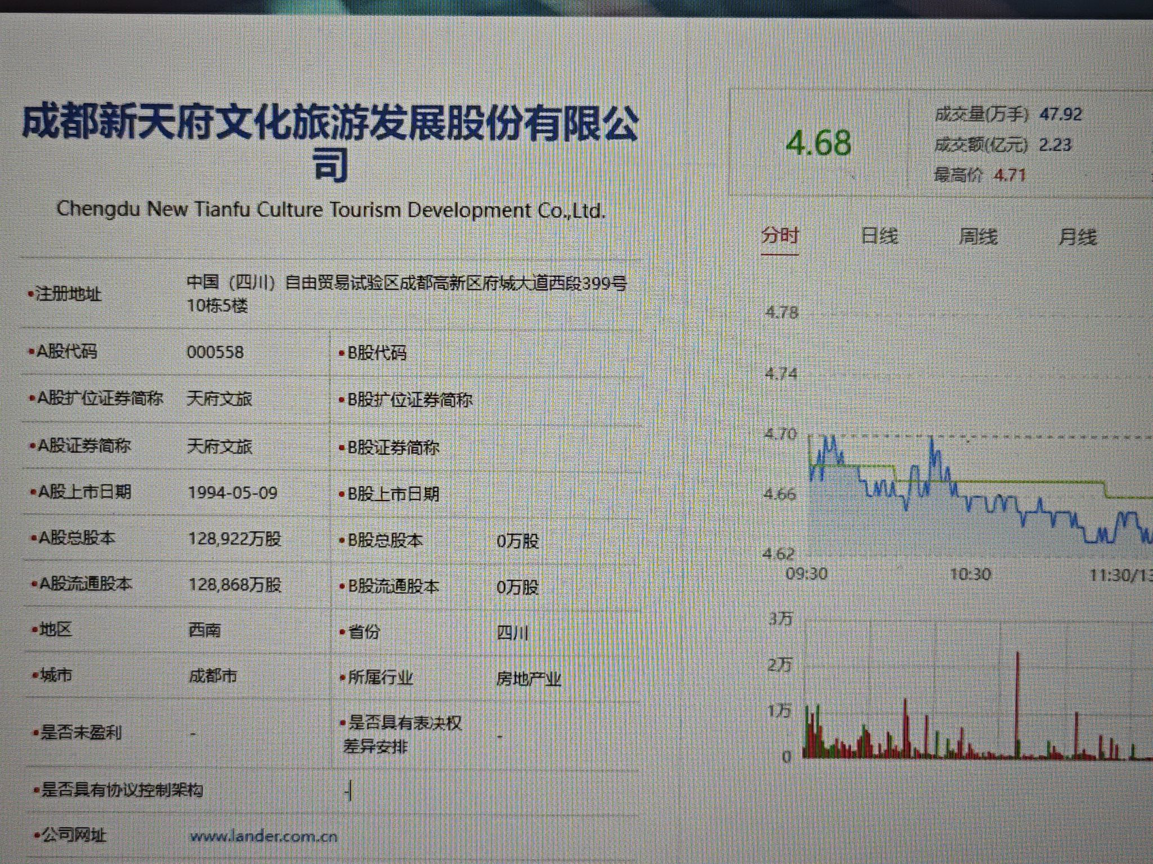Click the 省份 value 四川
Image resolution: width=1153 pixels, height=864 pixels.
click(x=512, y=633)
